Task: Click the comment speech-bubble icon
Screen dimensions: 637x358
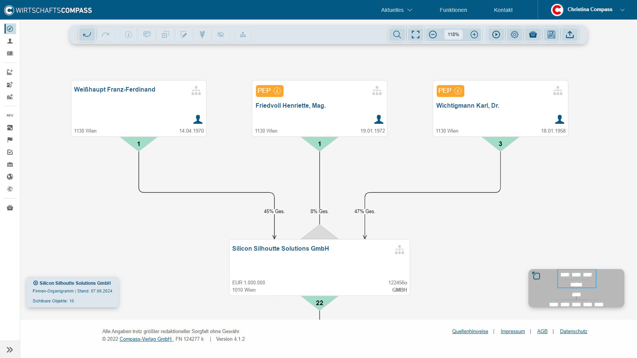Action: [147, 34]
